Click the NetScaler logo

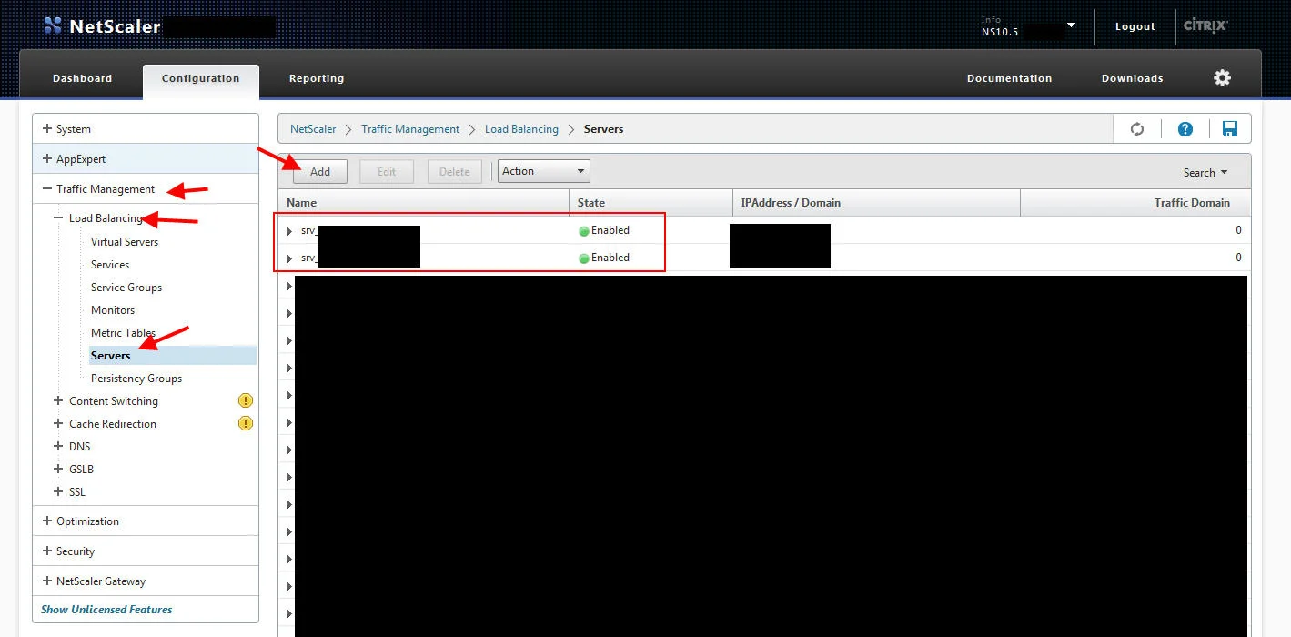tap(102, 26)
